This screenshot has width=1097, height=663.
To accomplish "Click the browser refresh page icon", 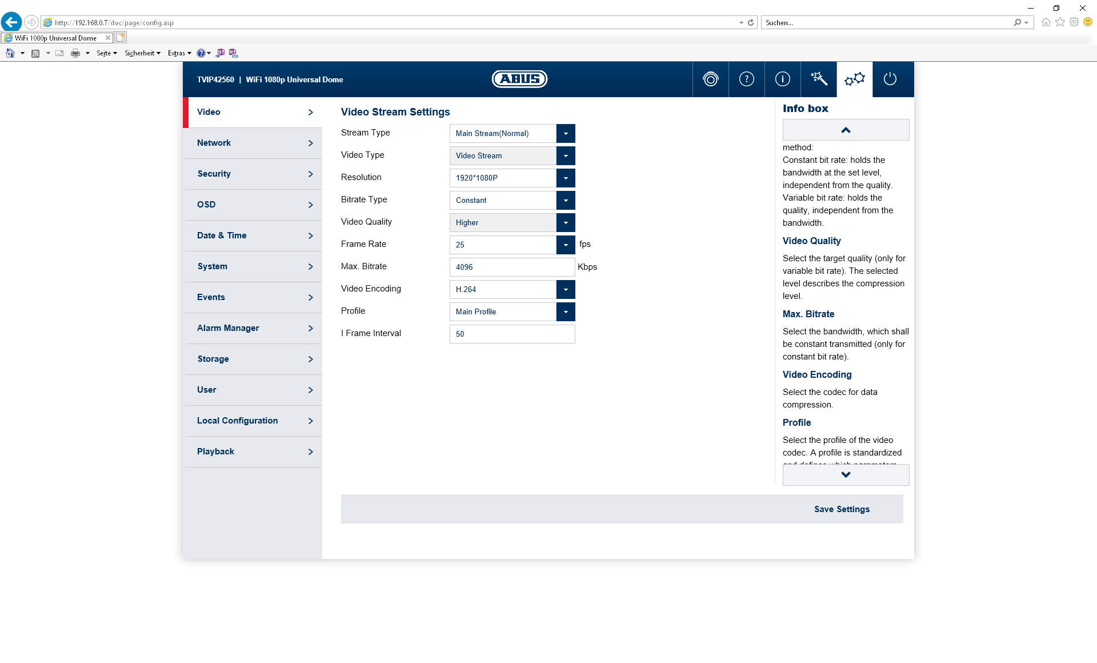I will (x=751, y=23).
